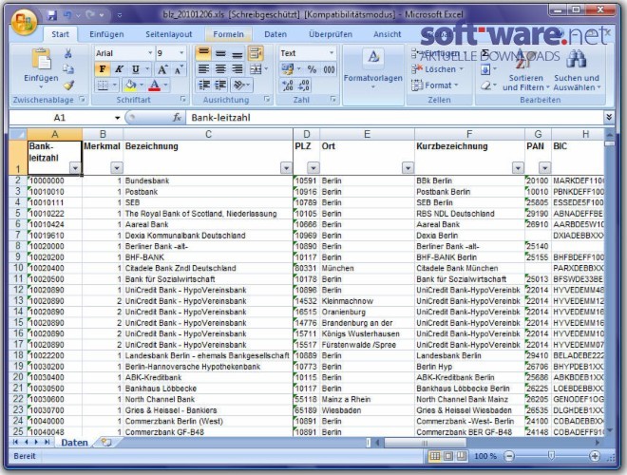Switch to the Formeln ribbon tab

click(x=228, y=34)
